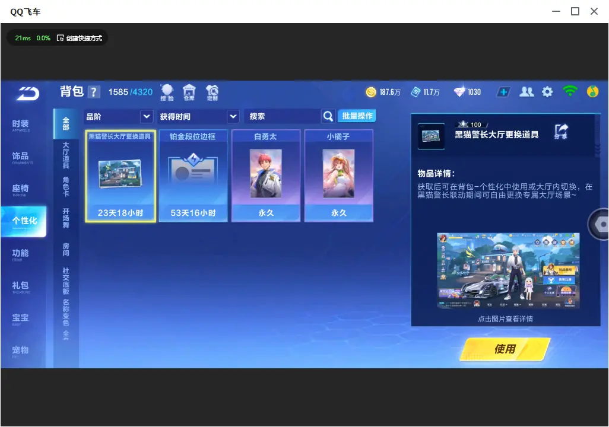Open the settings gear icon
This screenshot has width=609, height=427.
[x=547, y=92]
